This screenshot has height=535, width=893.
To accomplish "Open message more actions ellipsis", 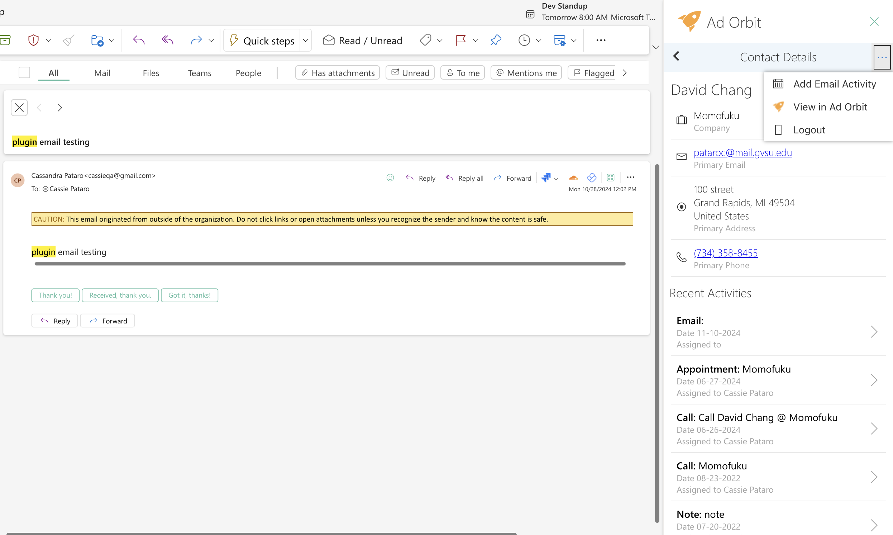I will click(x=630, y=177).
